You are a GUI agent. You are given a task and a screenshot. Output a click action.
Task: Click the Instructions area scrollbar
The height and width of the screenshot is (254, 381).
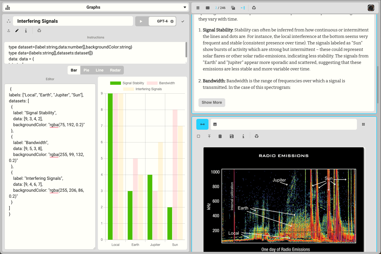(186, 50)
